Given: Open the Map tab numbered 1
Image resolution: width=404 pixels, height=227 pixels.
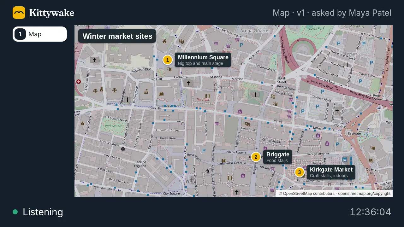Looking at the screenshot, I should (x=40, y=34).
